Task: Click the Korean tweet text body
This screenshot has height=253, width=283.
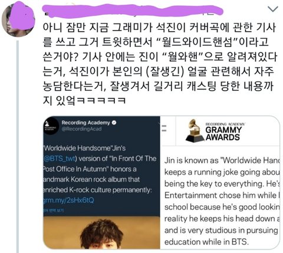Action: pyautogui.click(x=159, y=64)
